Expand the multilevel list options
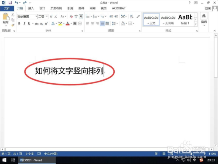 tap(106, 17)
